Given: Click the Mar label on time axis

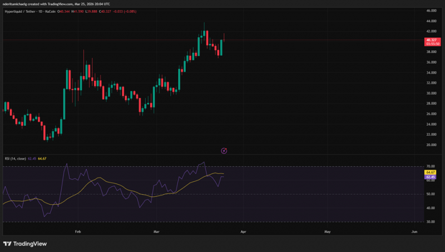Looking at the screenshot, I should coord(156,232).
